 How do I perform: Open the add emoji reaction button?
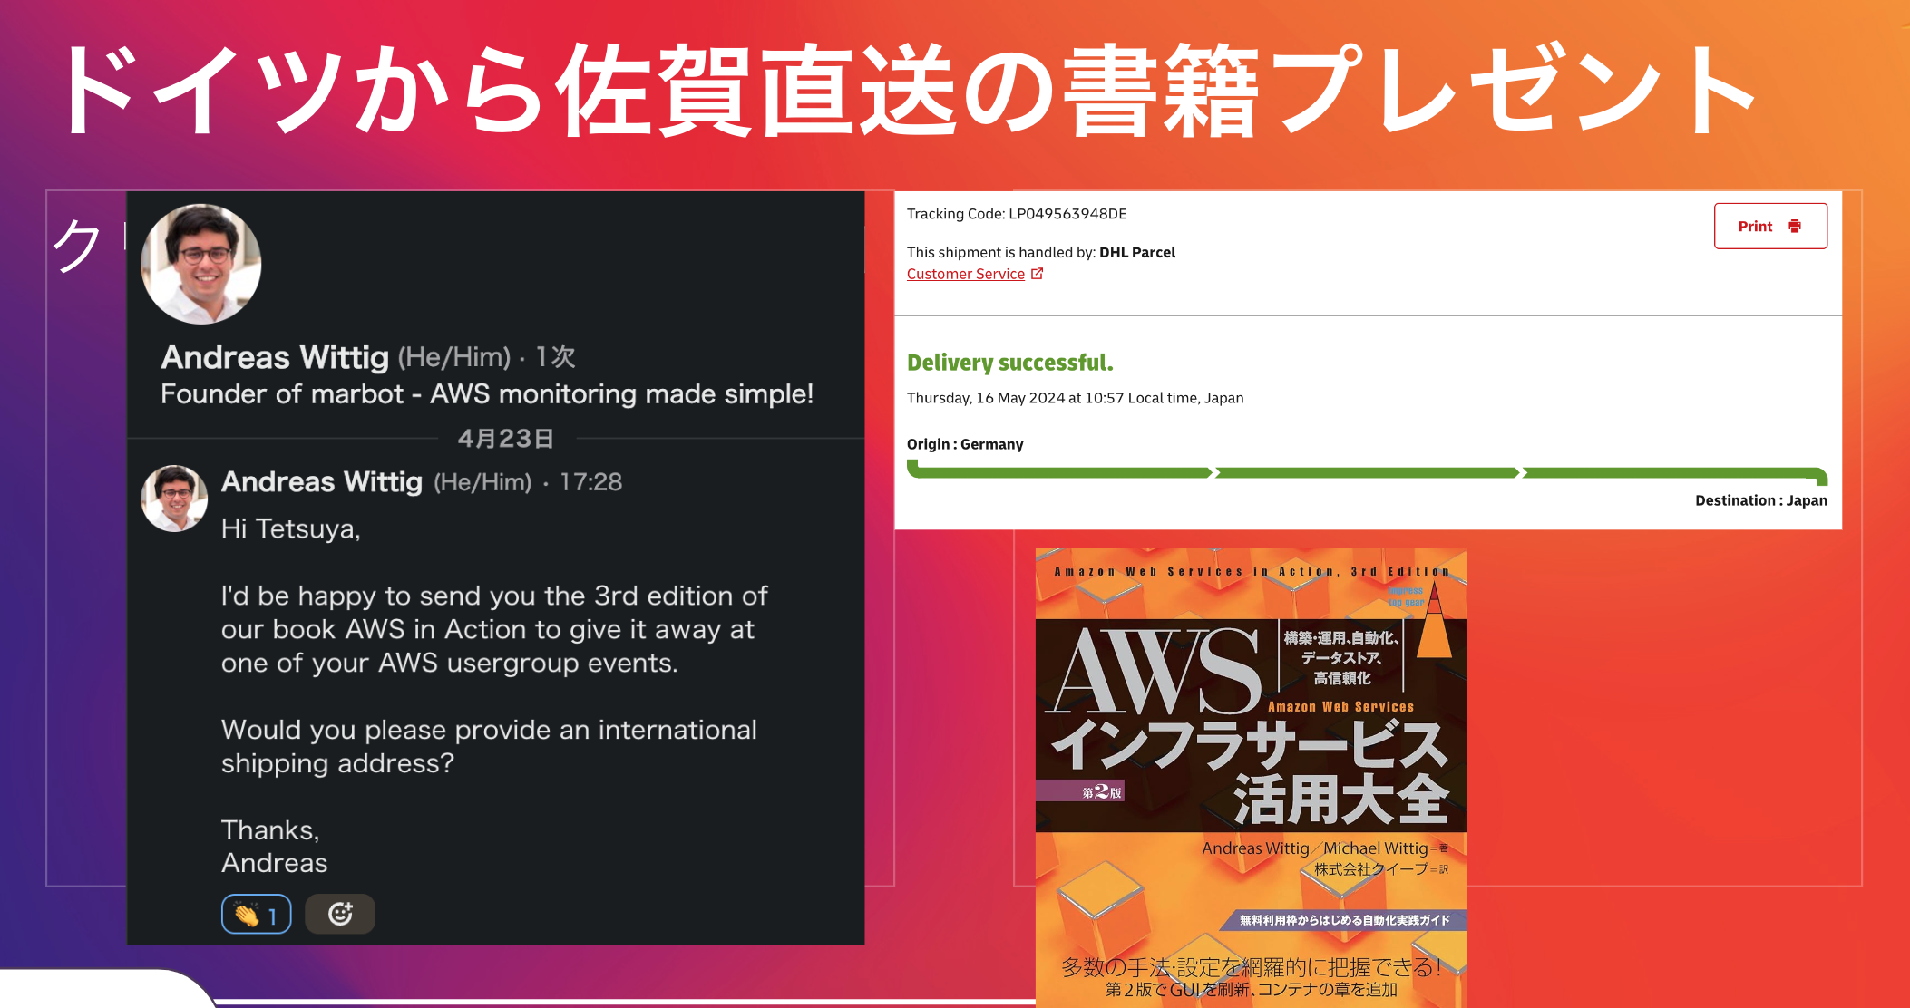click(340, 914)
